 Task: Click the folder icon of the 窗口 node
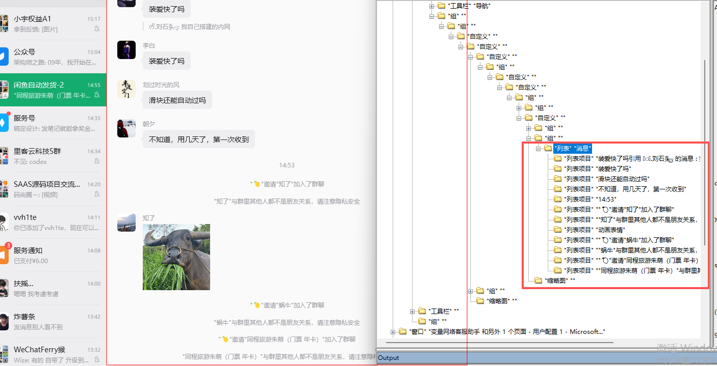402,331
